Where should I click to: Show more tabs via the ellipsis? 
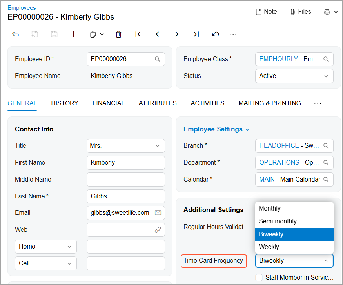pyautogui.click(x=318, y=103)
